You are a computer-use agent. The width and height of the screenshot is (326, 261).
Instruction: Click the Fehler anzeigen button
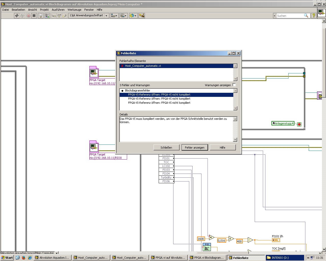pos(195,148)
